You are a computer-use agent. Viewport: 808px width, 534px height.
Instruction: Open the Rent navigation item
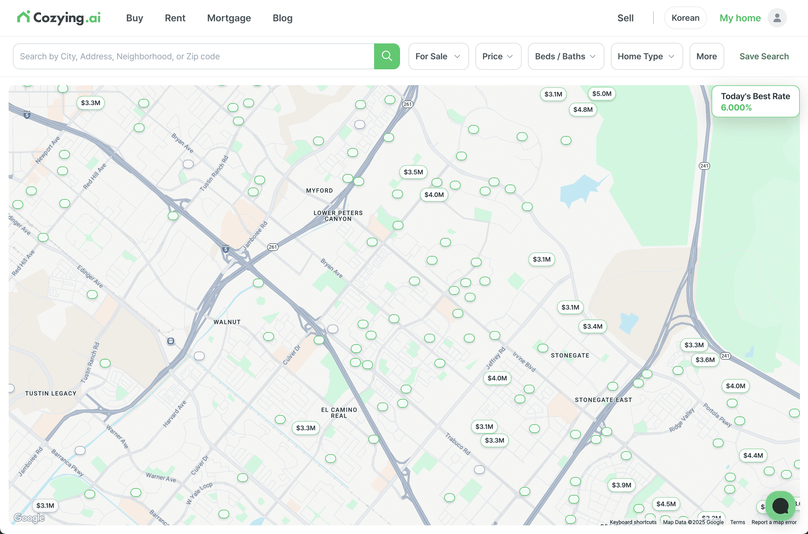175,18
